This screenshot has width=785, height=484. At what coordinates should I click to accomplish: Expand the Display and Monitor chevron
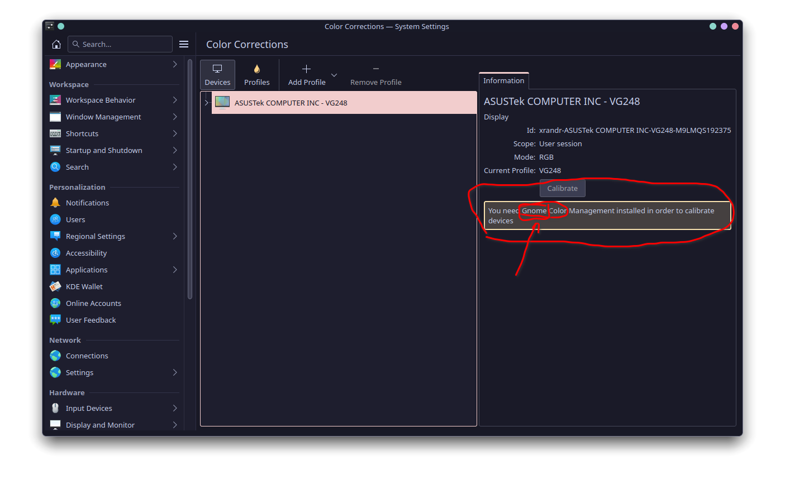pos(175,425)
